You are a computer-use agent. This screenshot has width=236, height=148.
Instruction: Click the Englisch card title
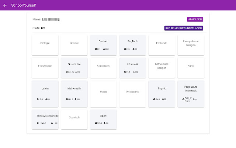click(x=132, y=41)
